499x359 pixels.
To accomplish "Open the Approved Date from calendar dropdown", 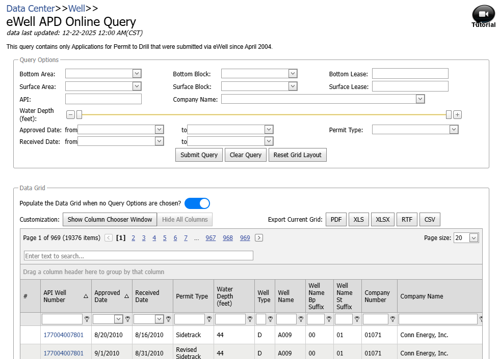I will coord(159,130).
